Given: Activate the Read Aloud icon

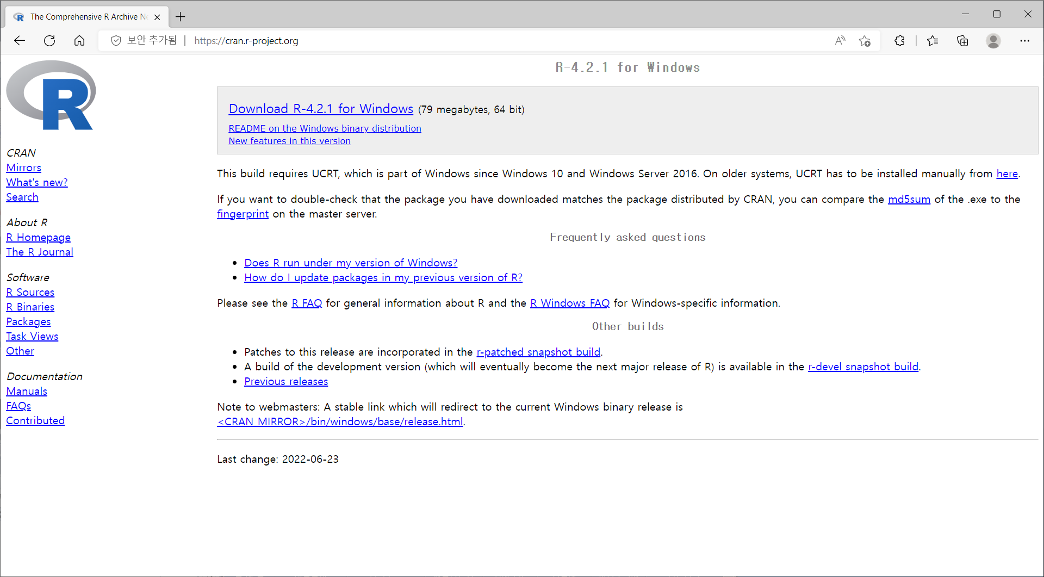Looking at the screenshot, I should point(840,41).
